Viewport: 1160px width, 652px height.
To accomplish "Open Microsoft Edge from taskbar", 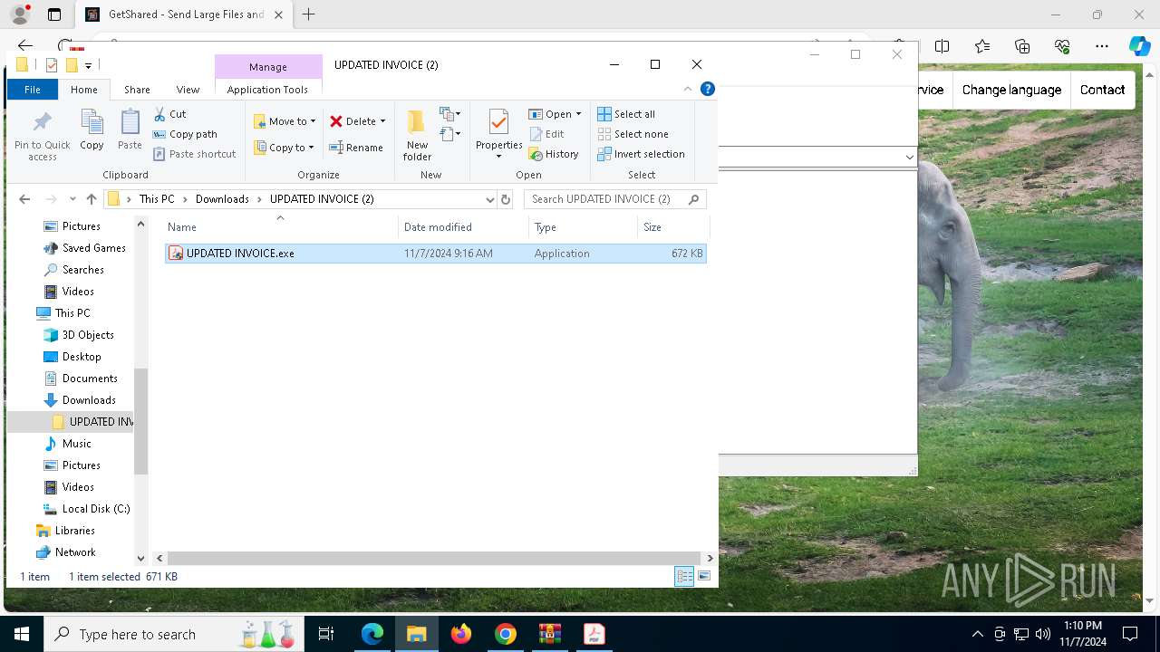I will pos(372,634).
